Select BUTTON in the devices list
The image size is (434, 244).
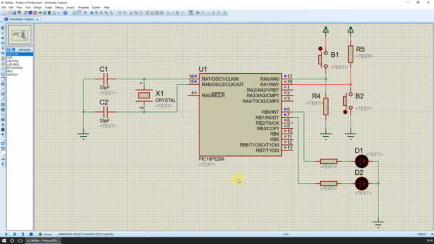point(20,54)
